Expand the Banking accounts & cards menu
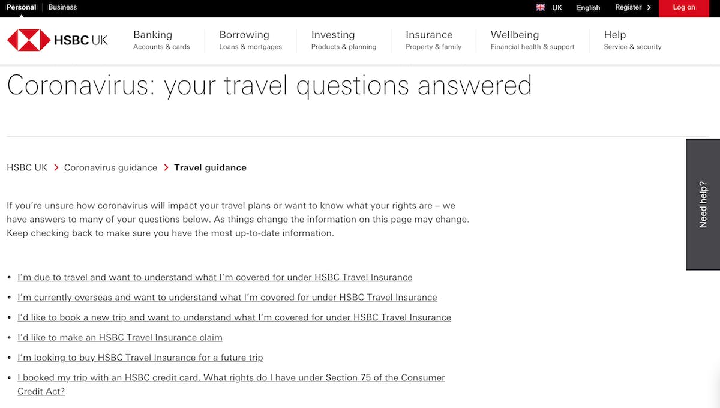Screen dimensions: 720x408 click(161, 40)
